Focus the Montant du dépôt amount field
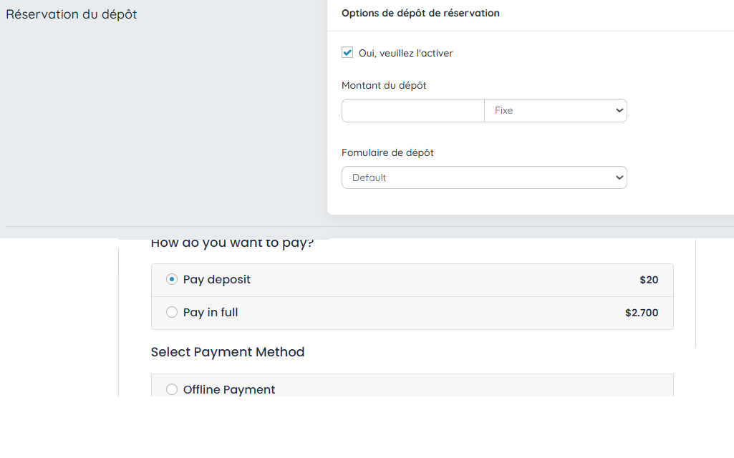Image resolution: width=734 pixels, height=458 pixels. (x=412, y=111)
